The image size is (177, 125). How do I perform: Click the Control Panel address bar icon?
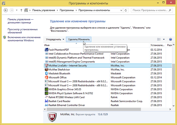[26, 10]
